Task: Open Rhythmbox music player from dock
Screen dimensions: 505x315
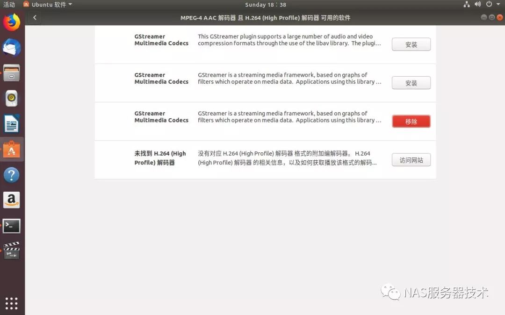Action: point(12,98)
